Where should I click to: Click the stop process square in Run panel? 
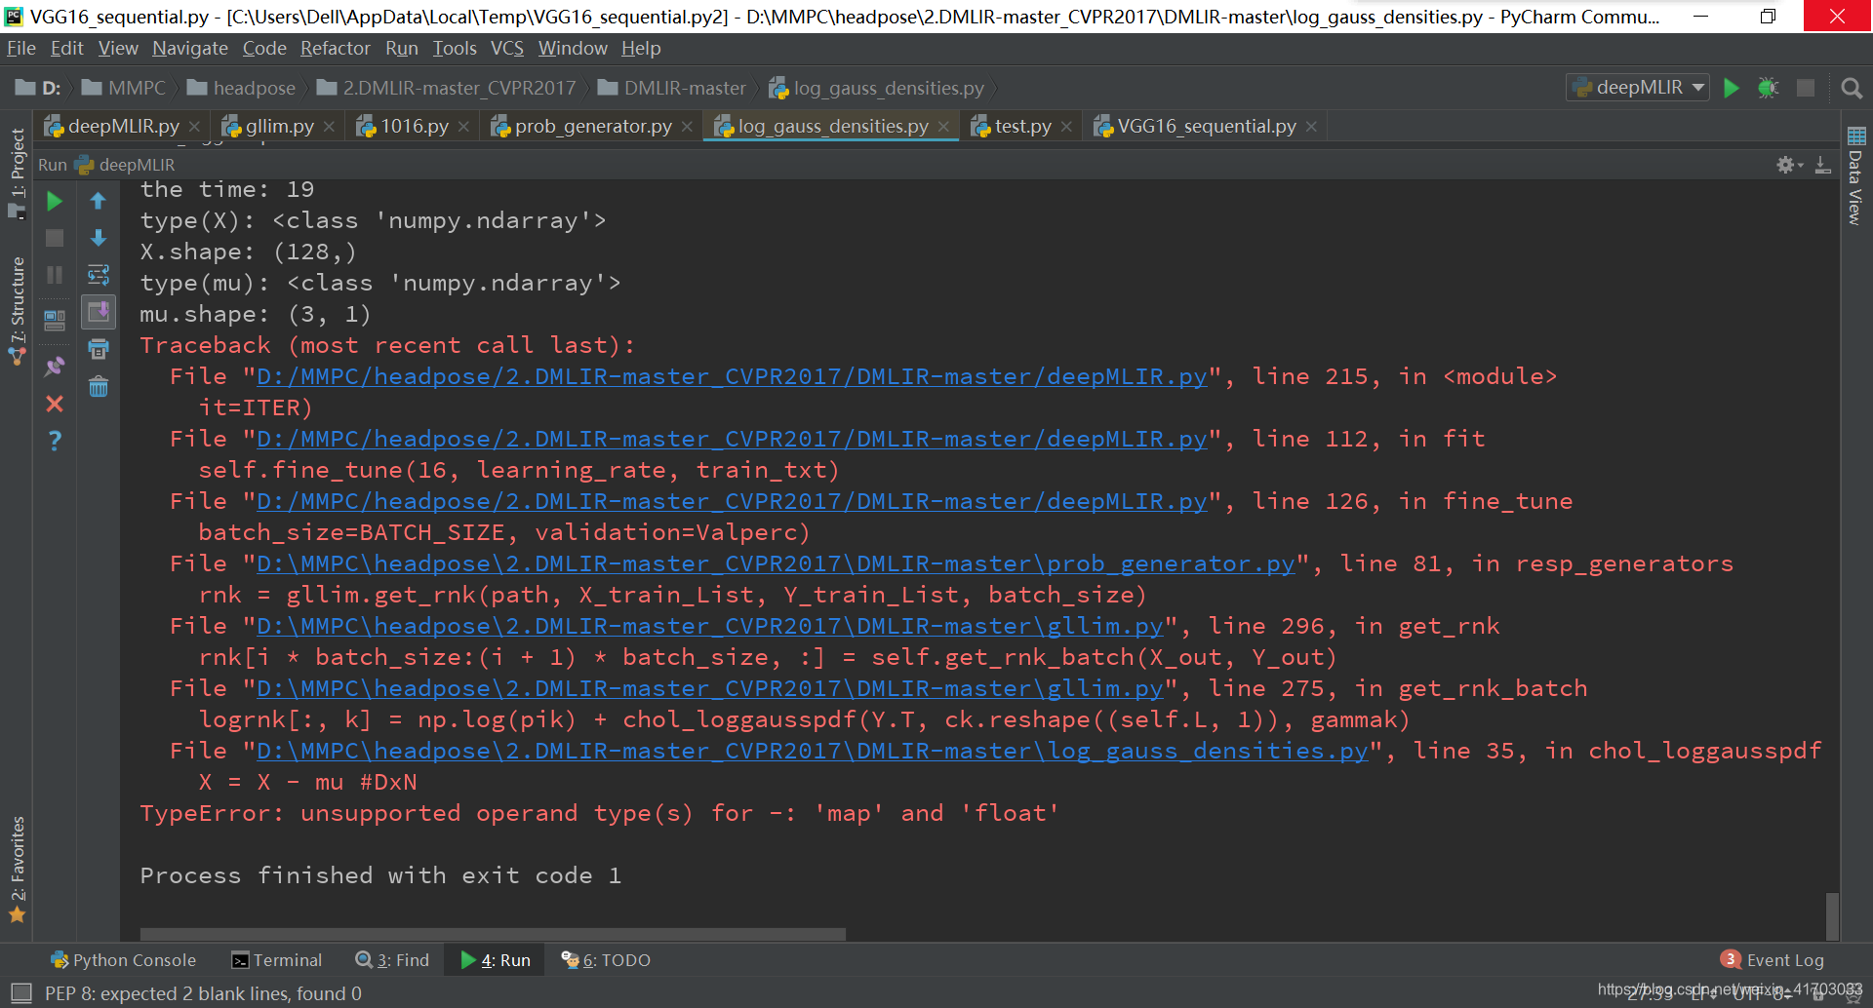(x=55, y=238)
